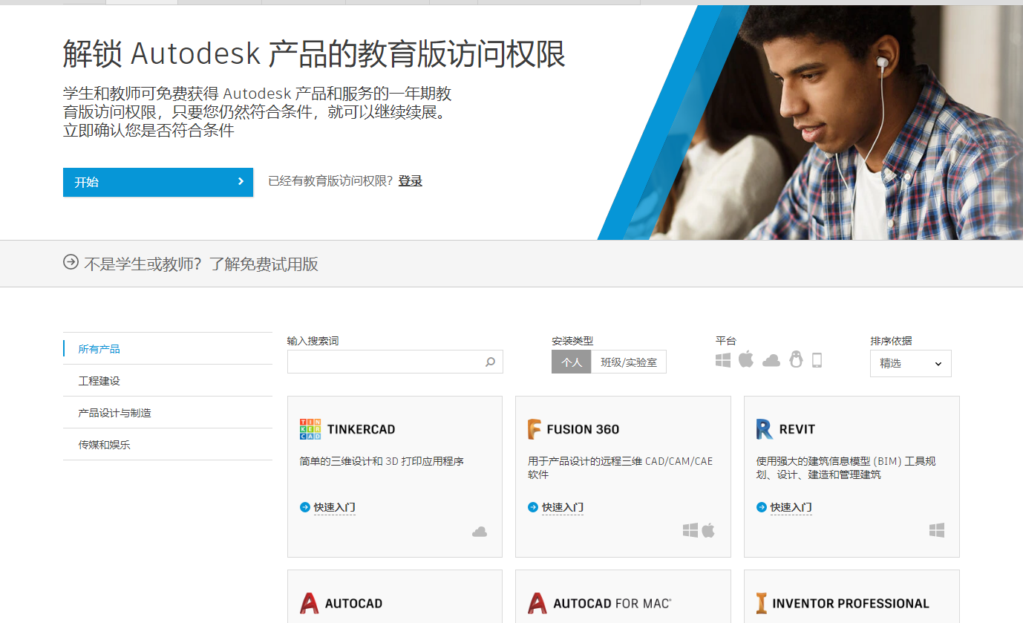Click the search magnifier icon
The image size is (1023, 623).
click(x=490, y=362)
